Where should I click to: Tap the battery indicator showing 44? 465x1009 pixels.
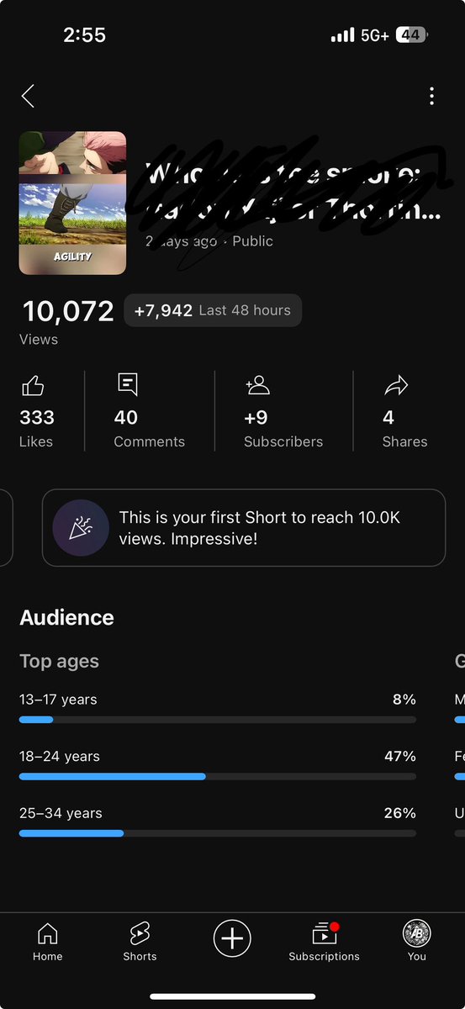pyautogui.click(x=412, y=35)
